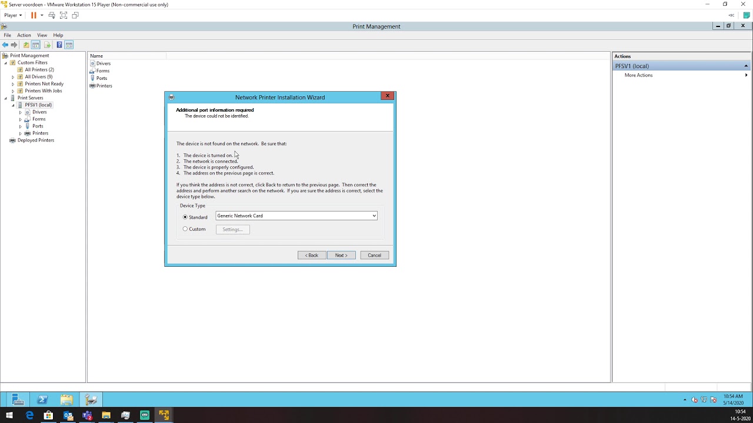The width and height of the screenshot is (753, 423).
Task: Open the Action menu
Action: tap(24, 35)
